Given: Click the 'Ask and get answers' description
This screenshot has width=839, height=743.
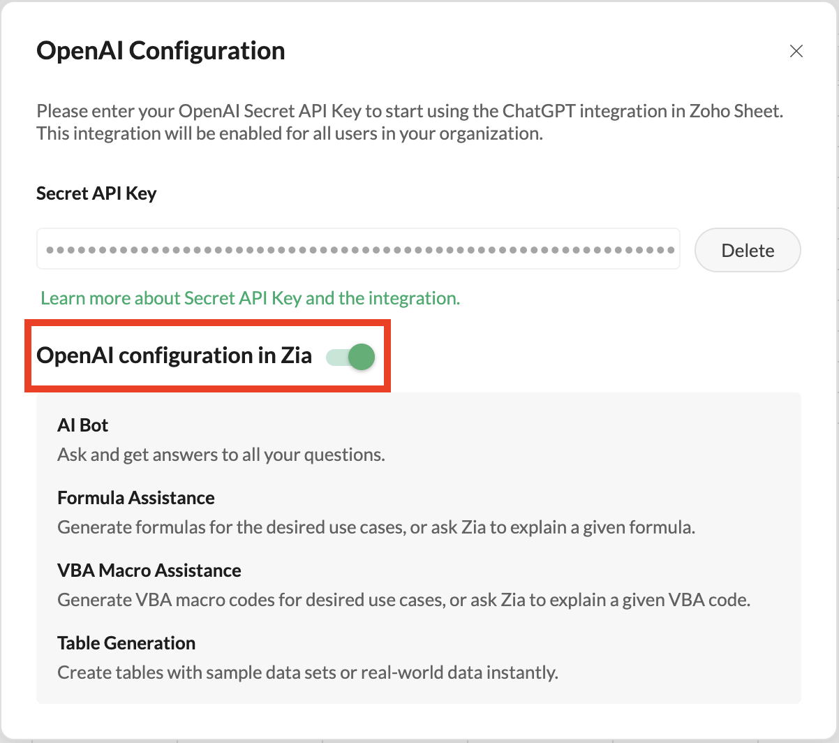Looking at the screenshot, I should (221, 455).
